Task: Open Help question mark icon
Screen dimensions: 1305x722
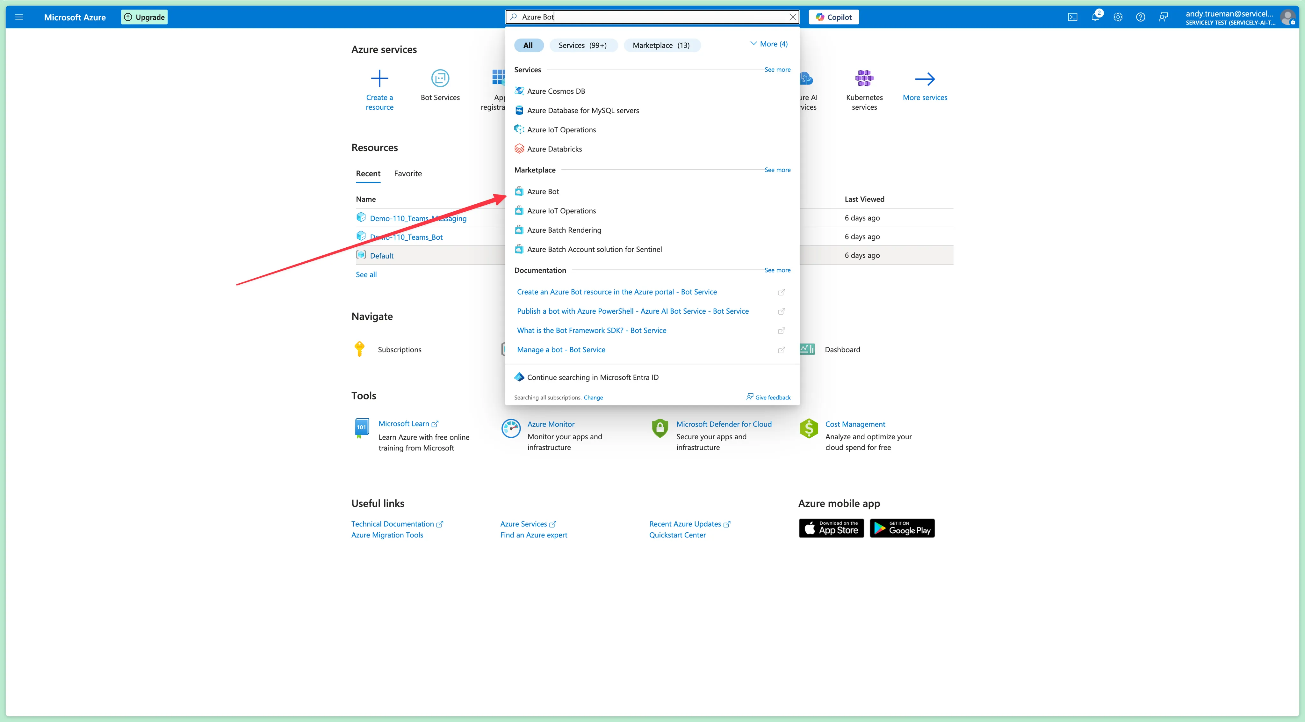Action: (x=1140, y=17)
